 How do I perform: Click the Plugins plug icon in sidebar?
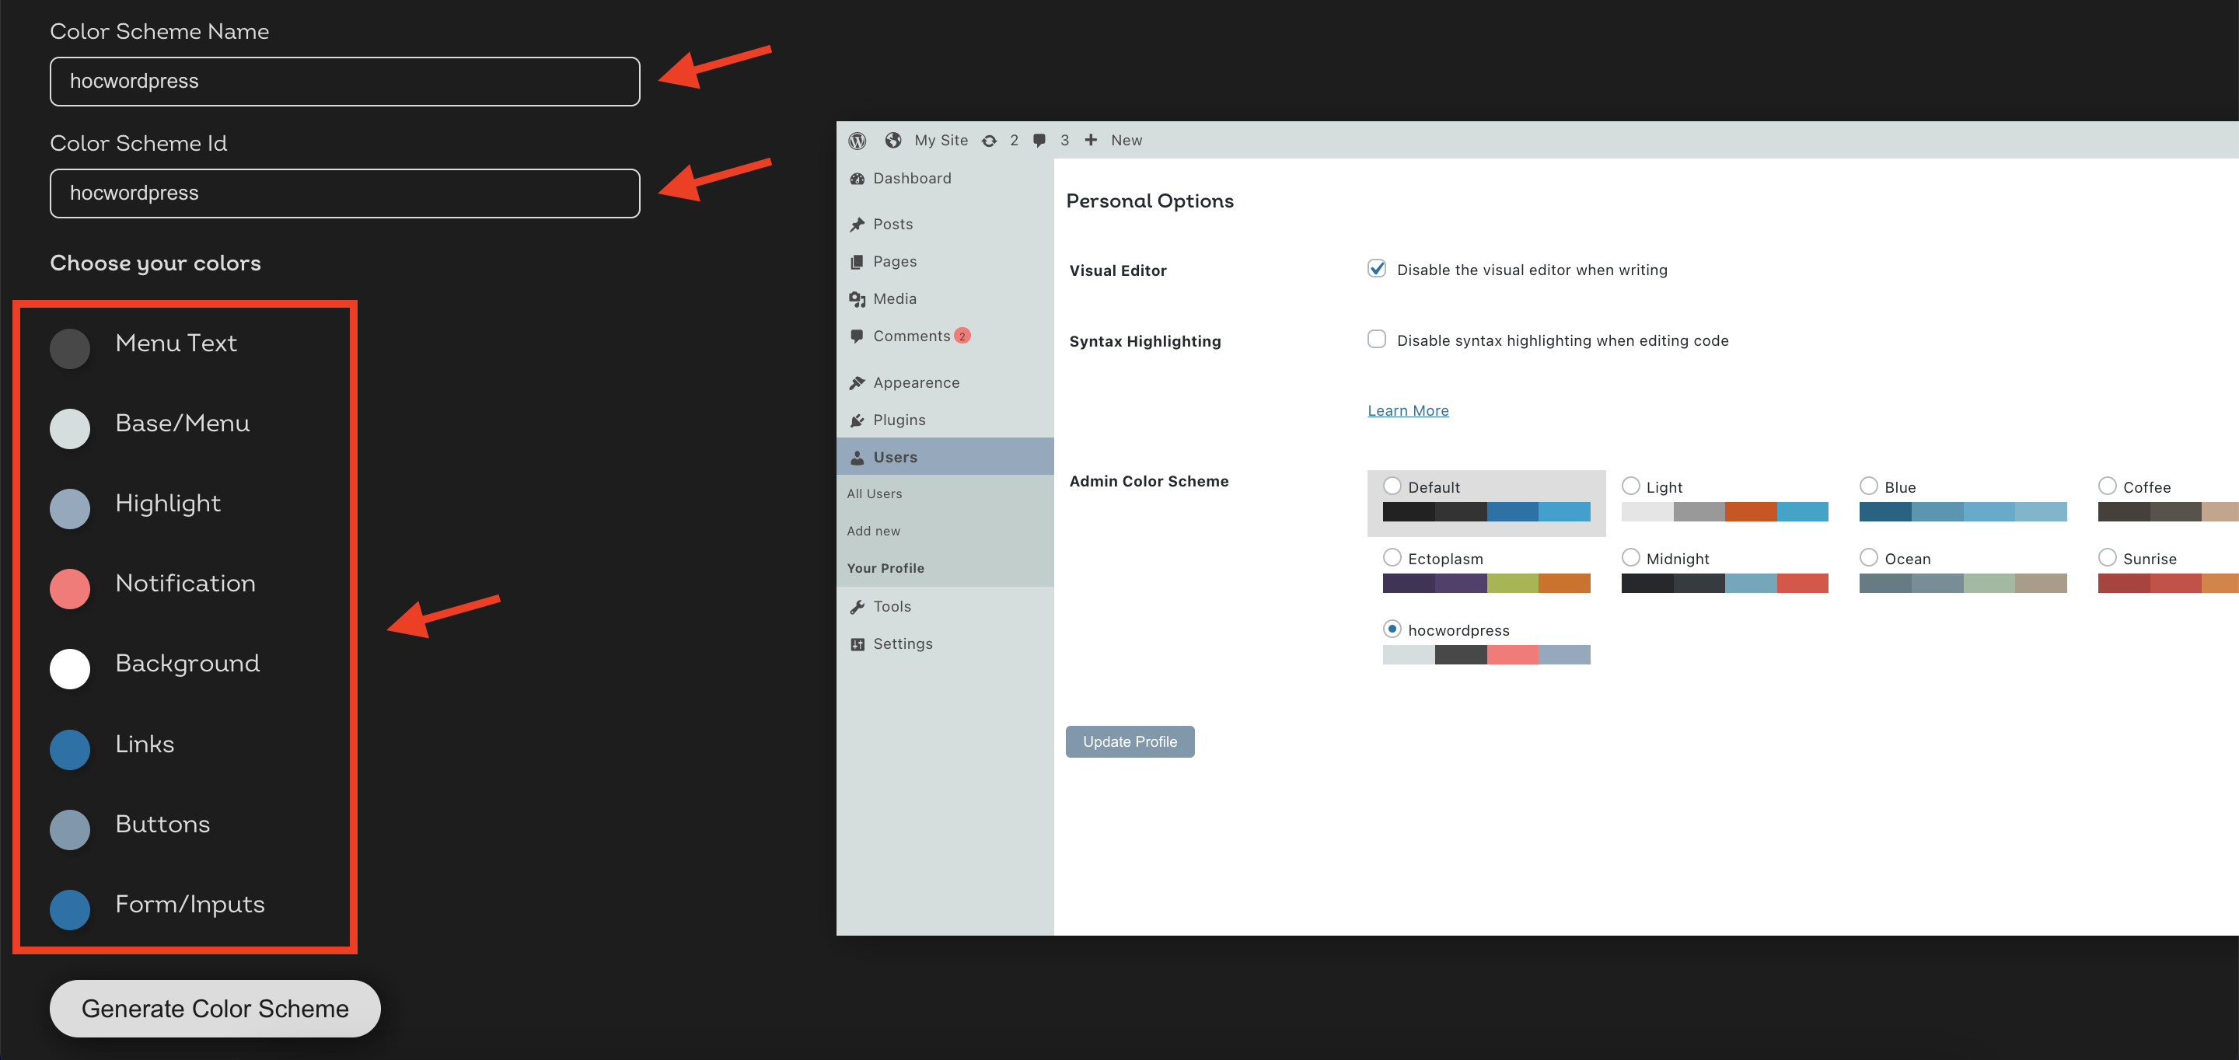pos(857,420)
